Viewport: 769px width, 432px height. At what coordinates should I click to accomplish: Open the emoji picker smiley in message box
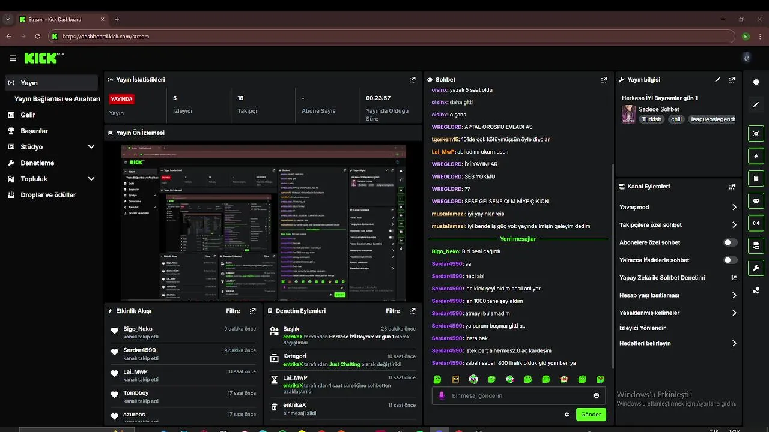click(596, 395)
